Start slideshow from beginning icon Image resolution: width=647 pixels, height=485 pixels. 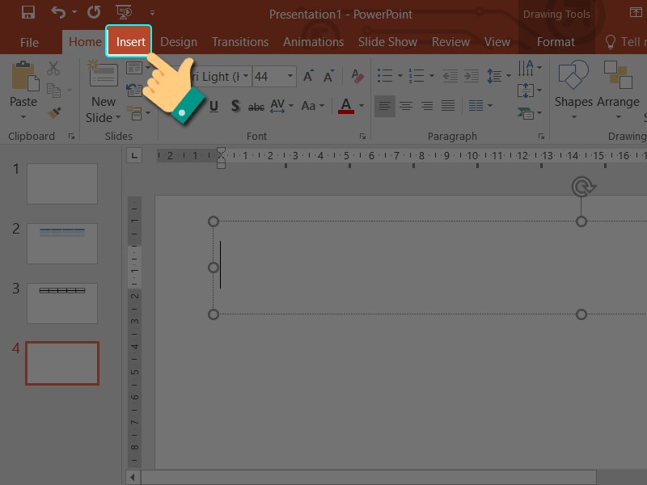point(125,13)
